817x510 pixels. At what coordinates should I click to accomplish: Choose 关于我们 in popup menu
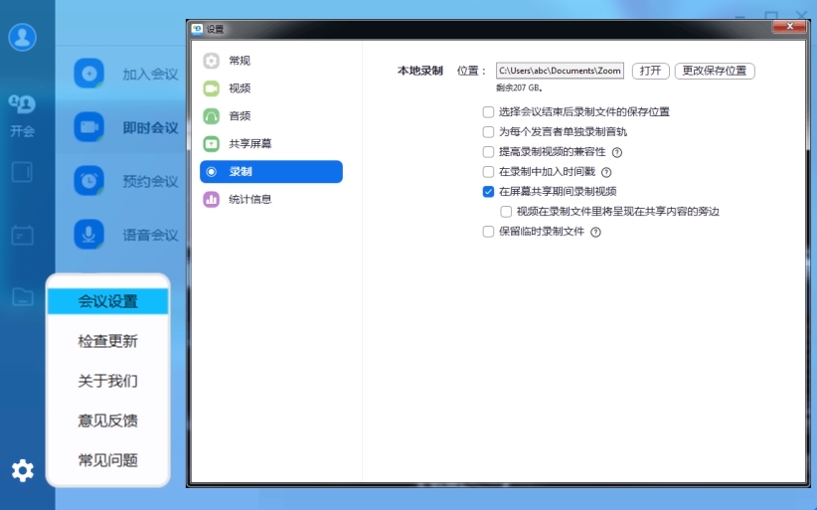[108, 381]
